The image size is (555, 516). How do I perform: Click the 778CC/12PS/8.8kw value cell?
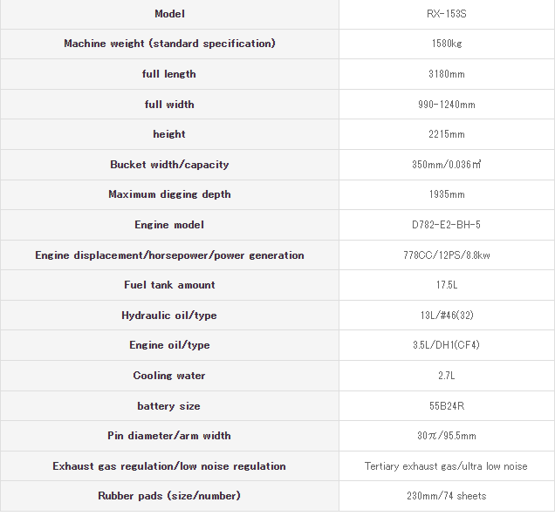tap(447, 255)
